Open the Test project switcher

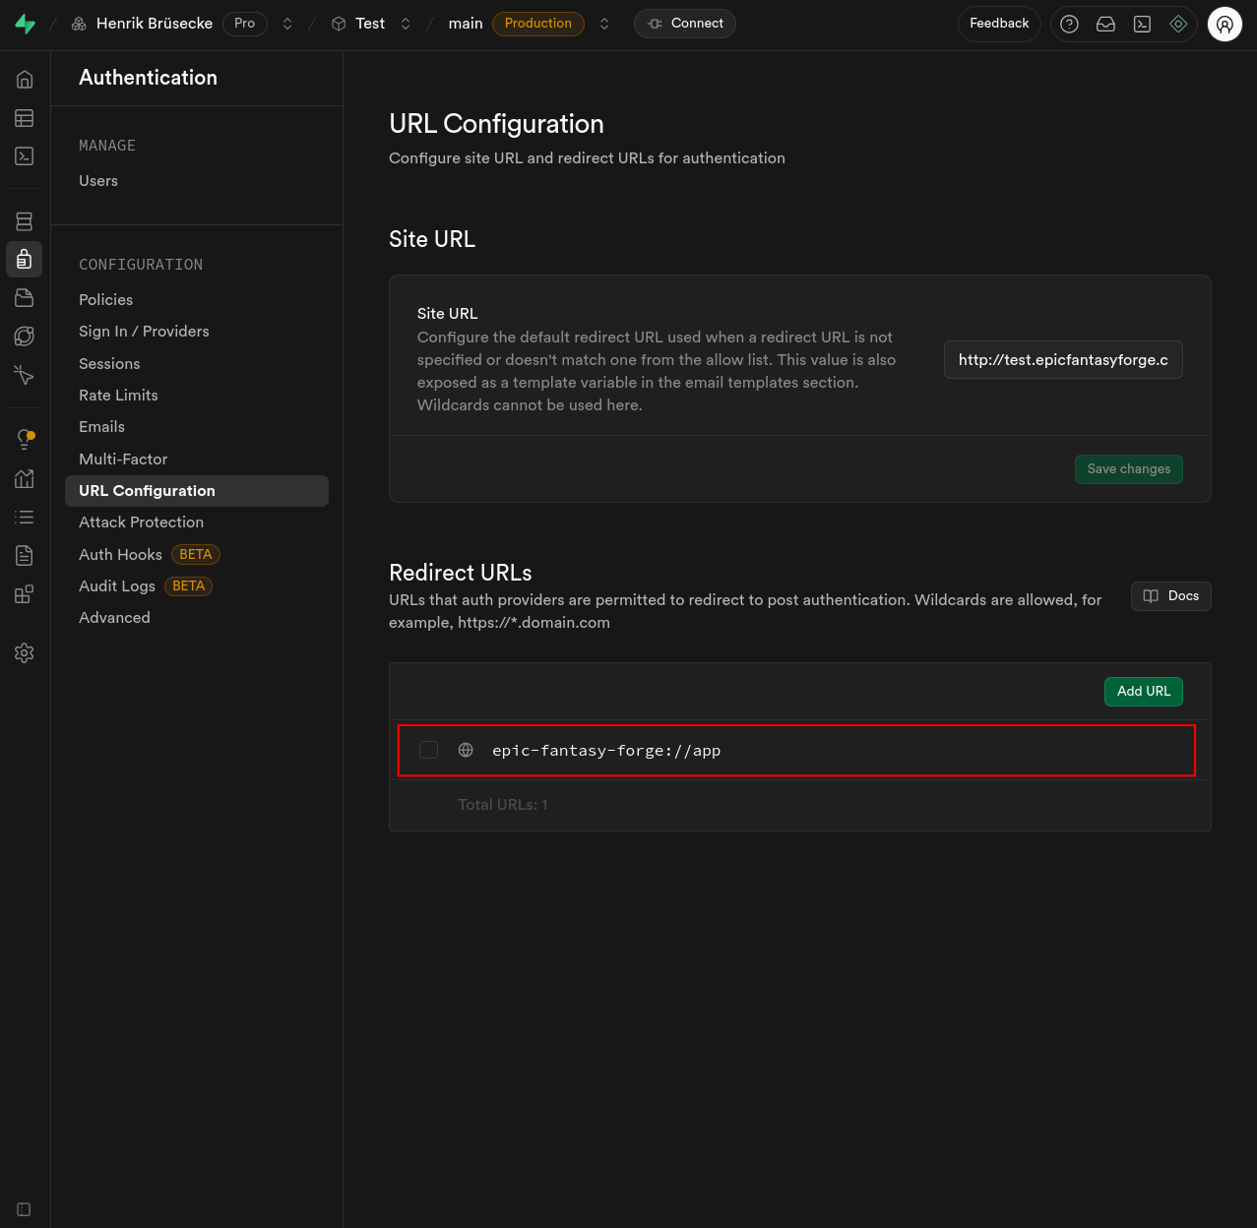tap(405, 24)
